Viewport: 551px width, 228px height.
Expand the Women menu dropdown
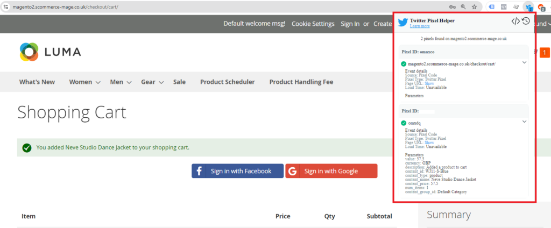pyautogui.click(x=84, y=82)
